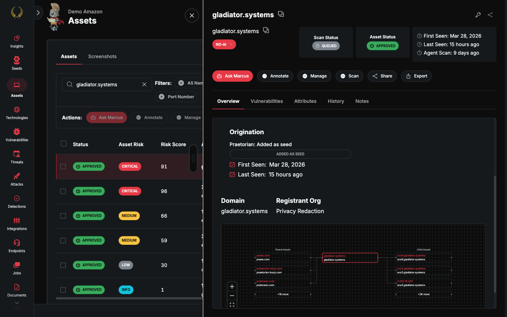Open the Annotate action in assets list
Viewport: 507px width, 317px height.
[x=149, y=118]
